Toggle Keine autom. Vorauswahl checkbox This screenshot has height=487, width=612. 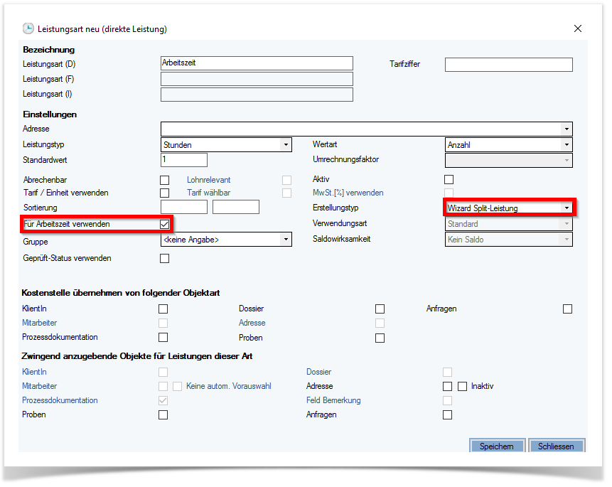coord(177,386)
